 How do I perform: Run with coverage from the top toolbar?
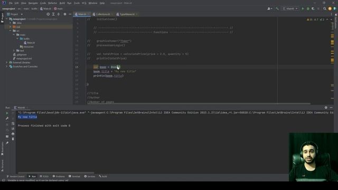pos(313,8)
